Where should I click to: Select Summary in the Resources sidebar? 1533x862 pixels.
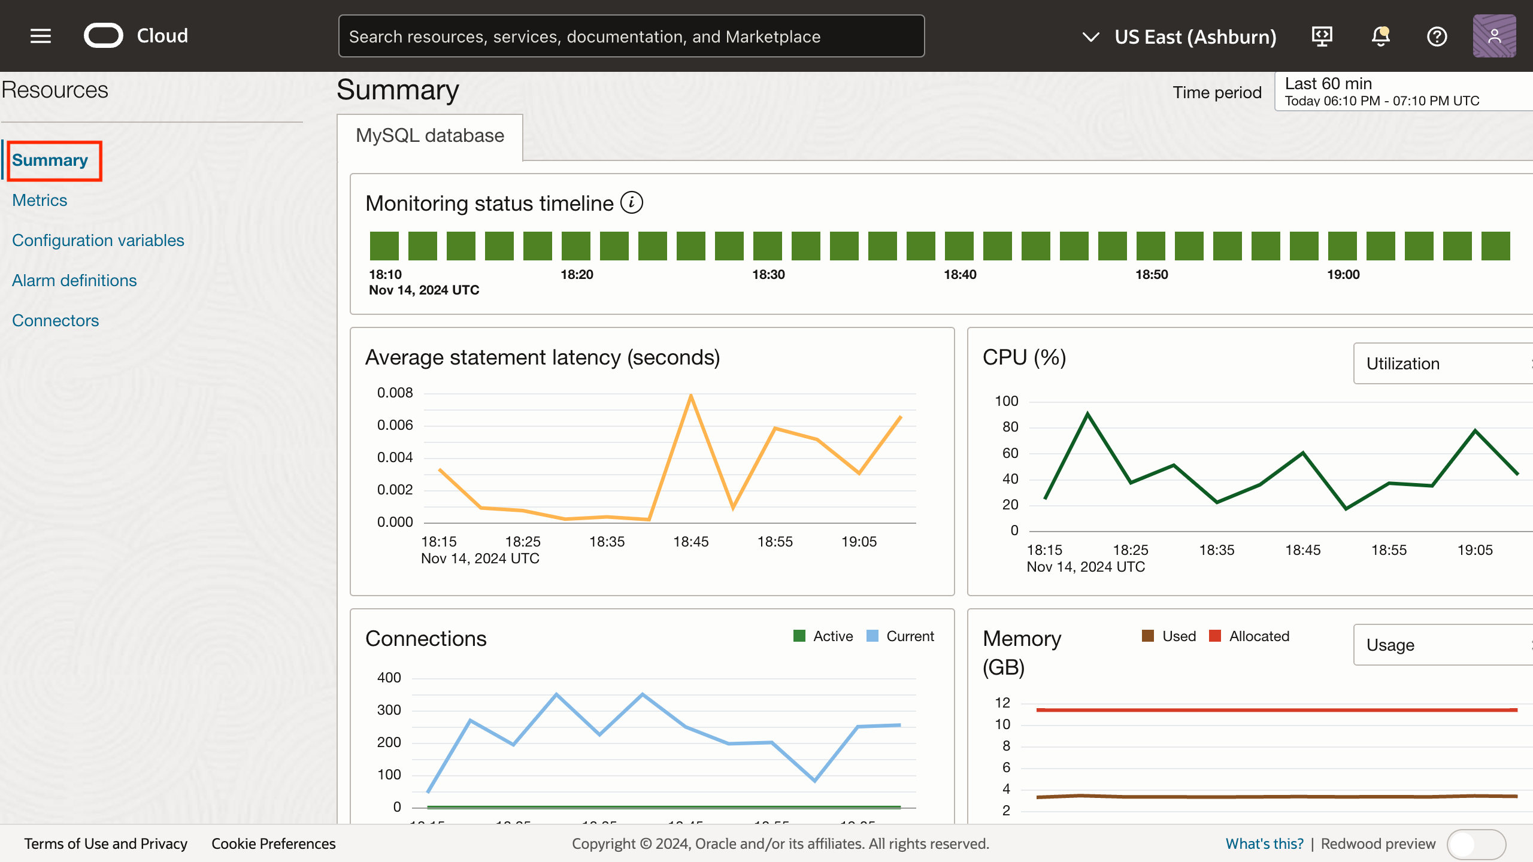click(51, 160)
